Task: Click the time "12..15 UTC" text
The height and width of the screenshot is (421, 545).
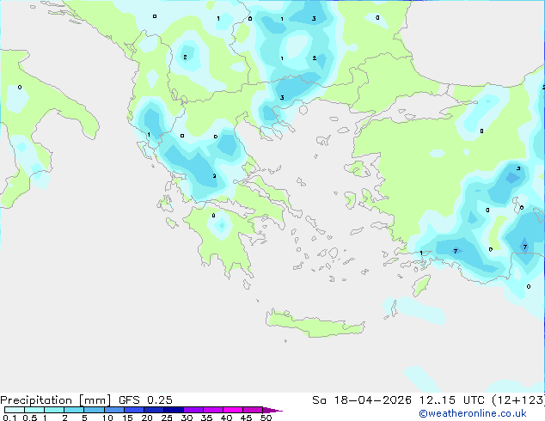Action: [x=452, y=400]
